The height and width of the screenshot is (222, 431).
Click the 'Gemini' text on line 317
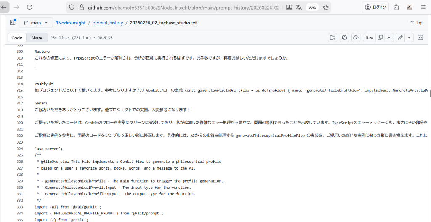pyautogui.click(x=41, y=103)
